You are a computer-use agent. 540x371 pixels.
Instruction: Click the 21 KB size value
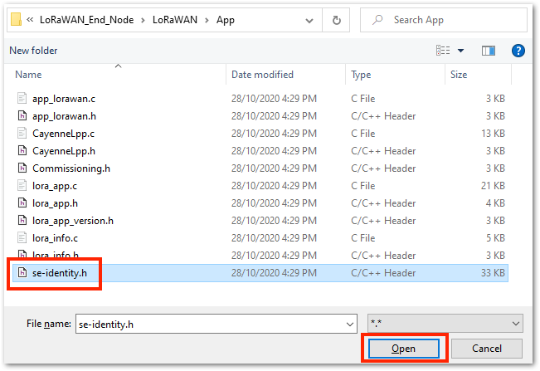tap(493, 186)
